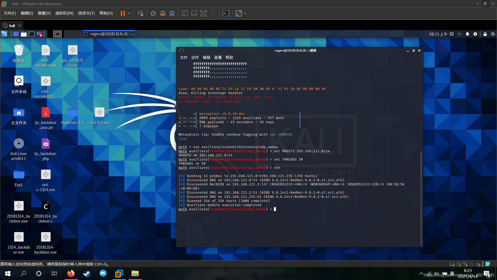The image size is (497, 280).
Task: Open the Kali applications menu dragon icon
Action: click(x=4, y=34)
